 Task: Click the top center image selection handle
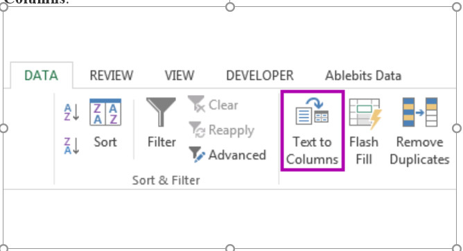pyautogui.click(x=230, y=7)
